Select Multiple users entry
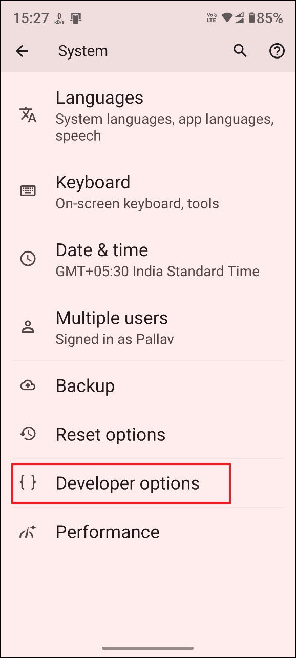Image resolution: width=296 pixels, height=658 pixels. [x=148, y=326]
